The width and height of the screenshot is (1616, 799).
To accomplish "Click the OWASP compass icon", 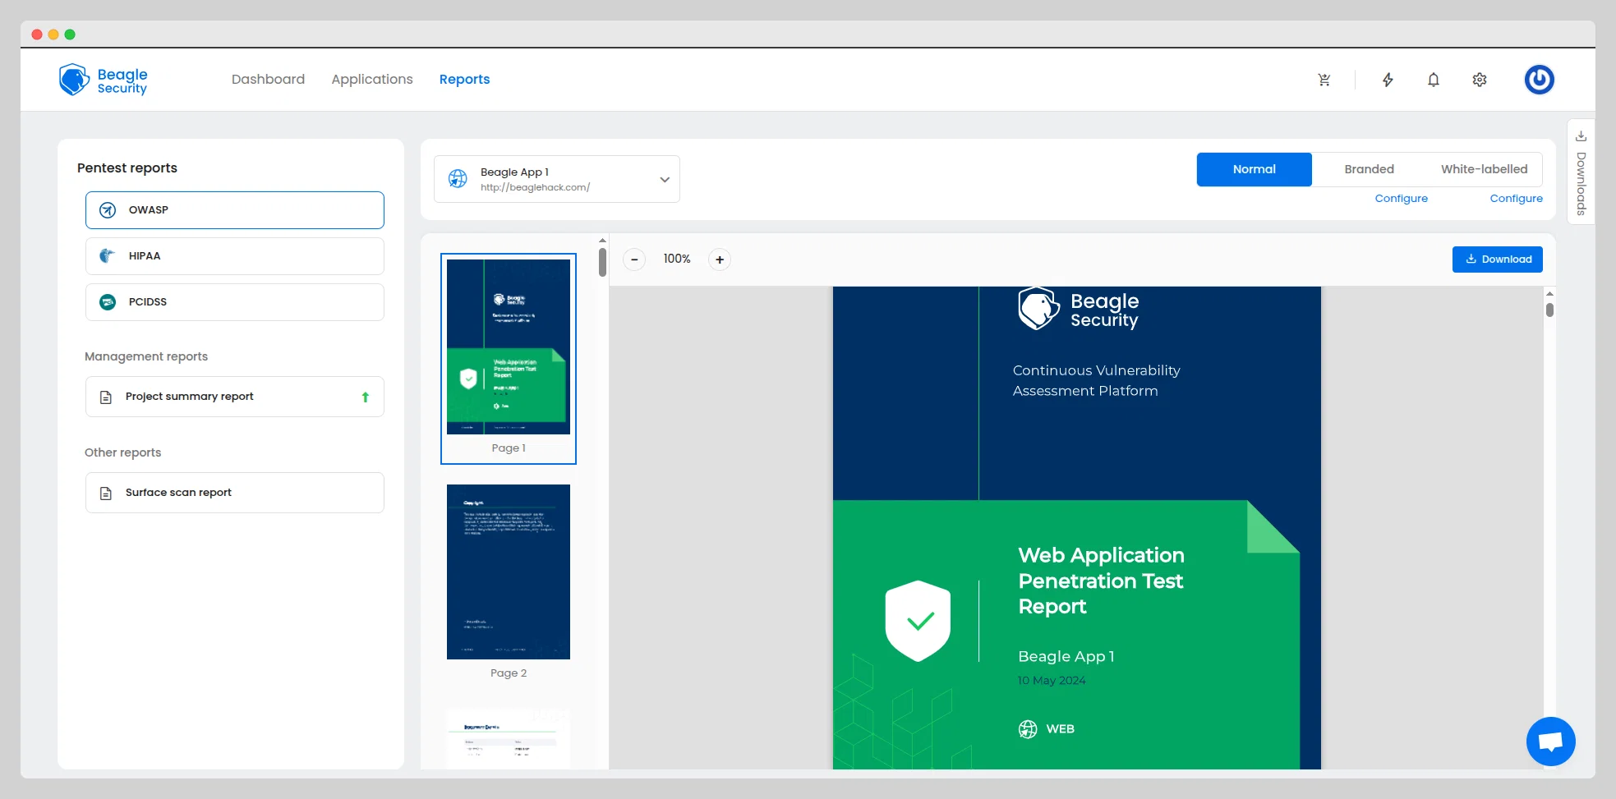I will point(108,210).
